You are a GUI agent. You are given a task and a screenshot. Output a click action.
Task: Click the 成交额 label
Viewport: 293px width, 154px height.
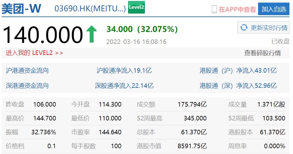tap(146, 104)
